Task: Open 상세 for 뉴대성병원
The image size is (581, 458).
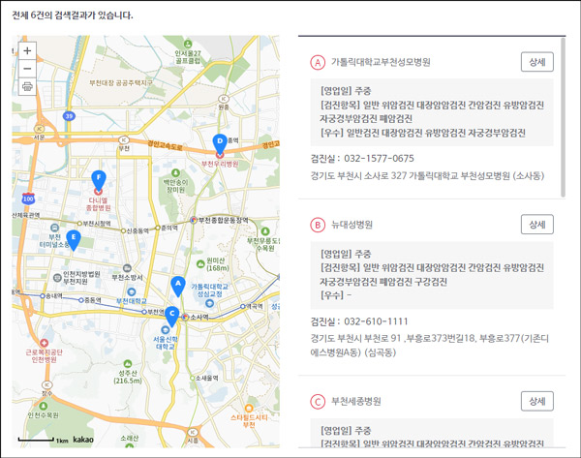Action: (536, 225)
